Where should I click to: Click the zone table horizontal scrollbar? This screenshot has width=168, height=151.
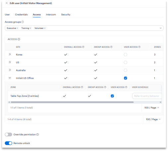(72, 102)
